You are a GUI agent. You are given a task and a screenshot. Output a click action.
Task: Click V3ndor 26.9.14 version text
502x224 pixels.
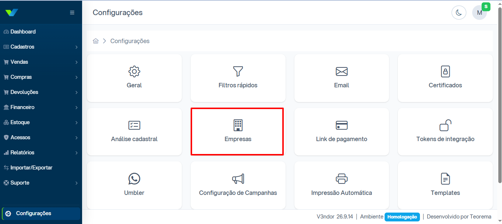335,217
